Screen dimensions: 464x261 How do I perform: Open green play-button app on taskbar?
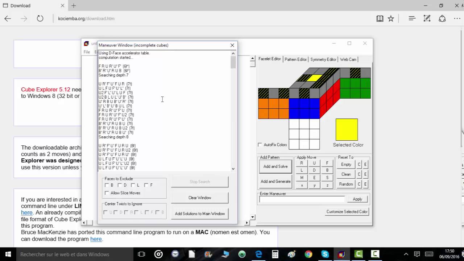point(242,254)
